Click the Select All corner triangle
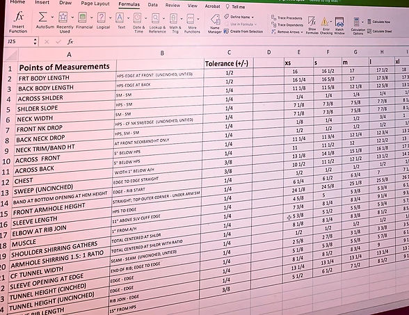Image resolution: width=409 pixels, height=315 pixels. click(11, 55)
